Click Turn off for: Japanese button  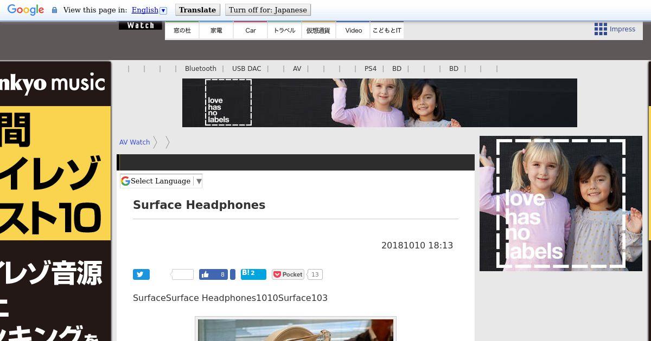pyautogui.click(x=268, y=10)
